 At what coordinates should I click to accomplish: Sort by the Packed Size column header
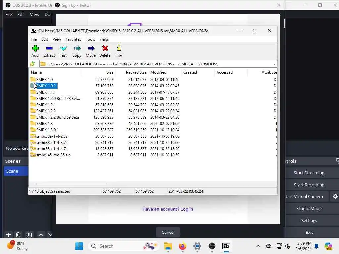point(132,72)
